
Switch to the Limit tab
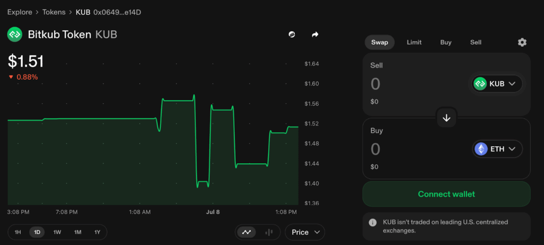[x=414, y=43]
